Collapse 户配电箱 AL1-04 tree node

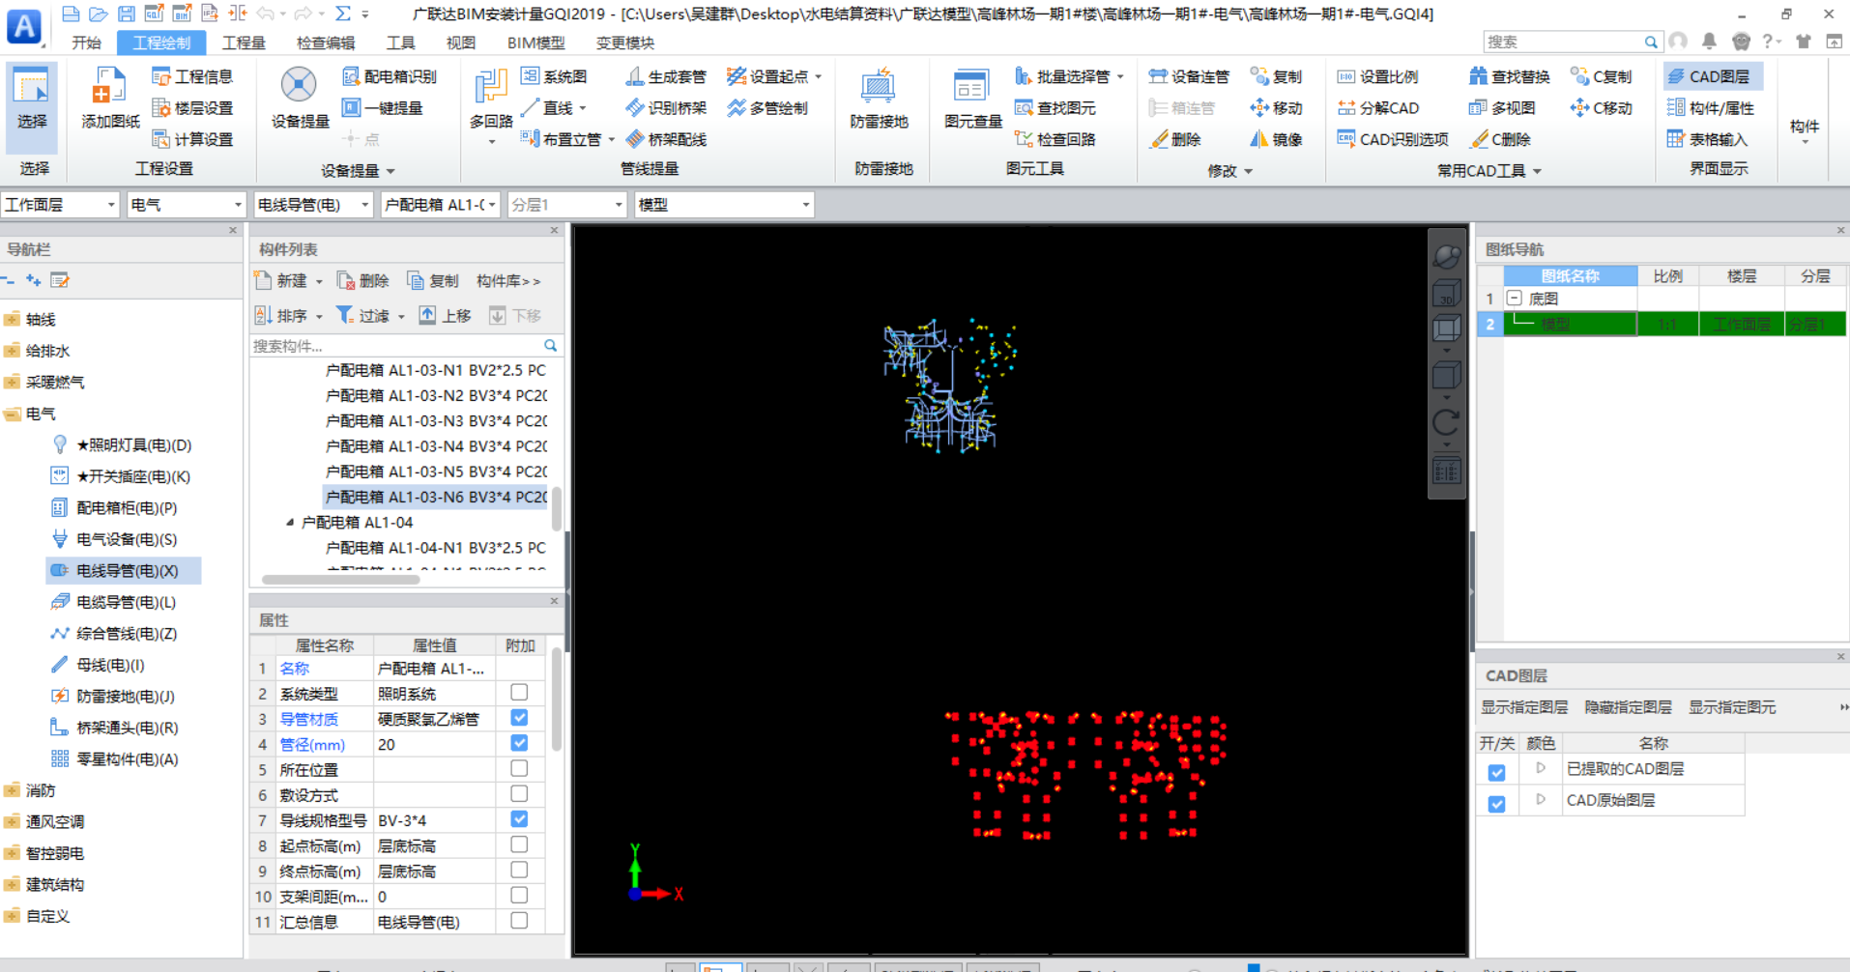coord(290,523)
